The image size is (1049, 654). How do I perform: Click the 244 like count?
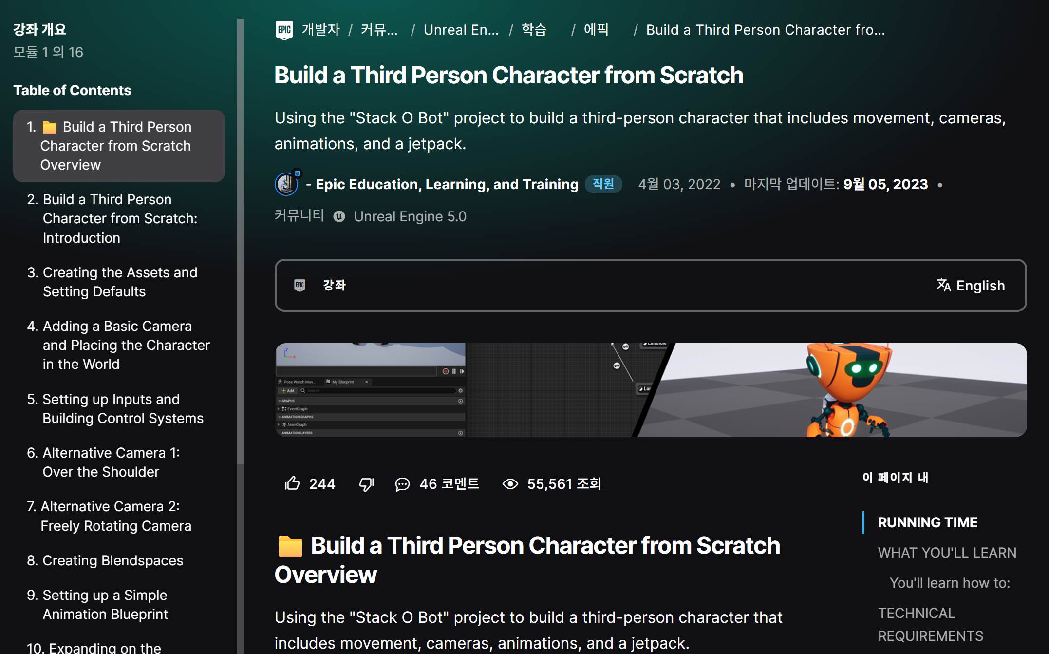pos(322,484)
